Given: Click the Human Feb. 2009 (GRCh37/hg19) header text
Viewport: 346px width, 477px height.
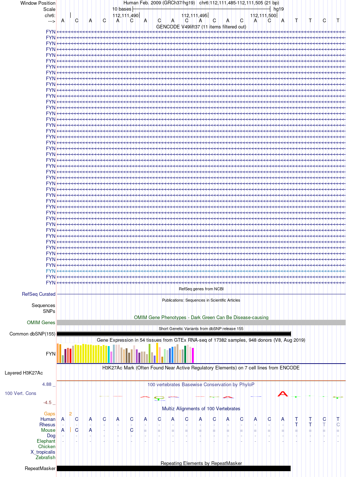Looking at the screenshot, I should (159, 3).
